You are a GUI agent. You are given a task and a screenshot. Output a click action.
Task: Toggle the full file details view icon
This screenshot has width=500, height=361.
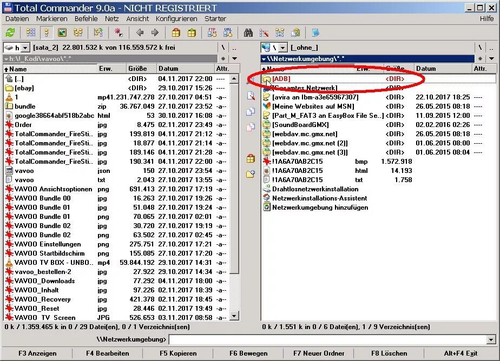(47, 32)
